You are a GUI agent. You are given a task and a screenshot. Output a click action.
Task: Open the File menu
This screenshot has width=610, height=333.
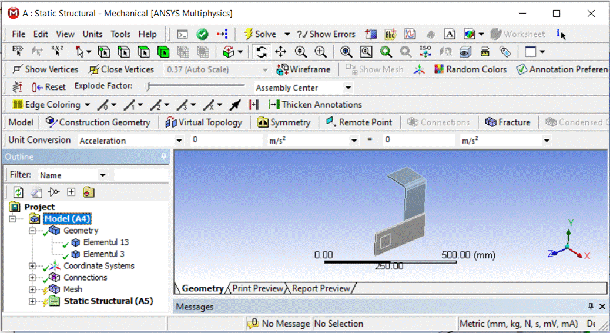click(x=19, y=34)
